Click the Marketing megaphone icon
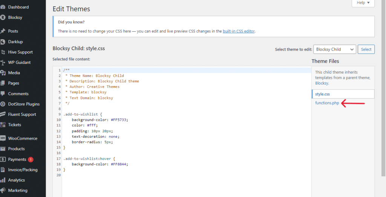 (x=3, y=191)
